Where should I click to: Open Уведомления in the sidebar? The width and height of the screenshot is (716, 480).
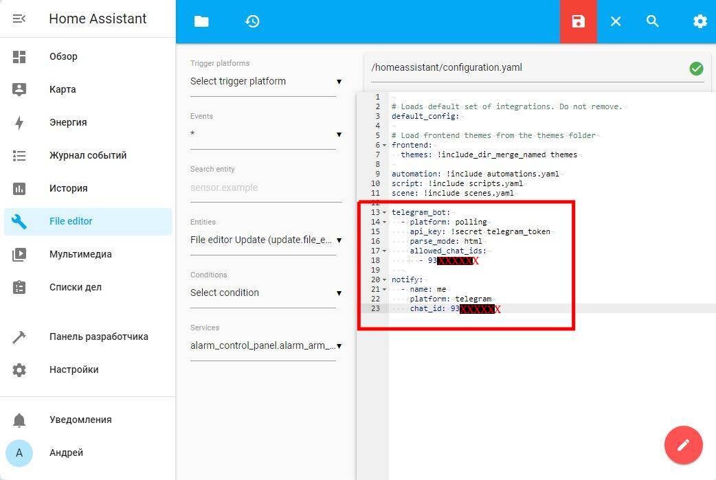[x=80, y=420]
